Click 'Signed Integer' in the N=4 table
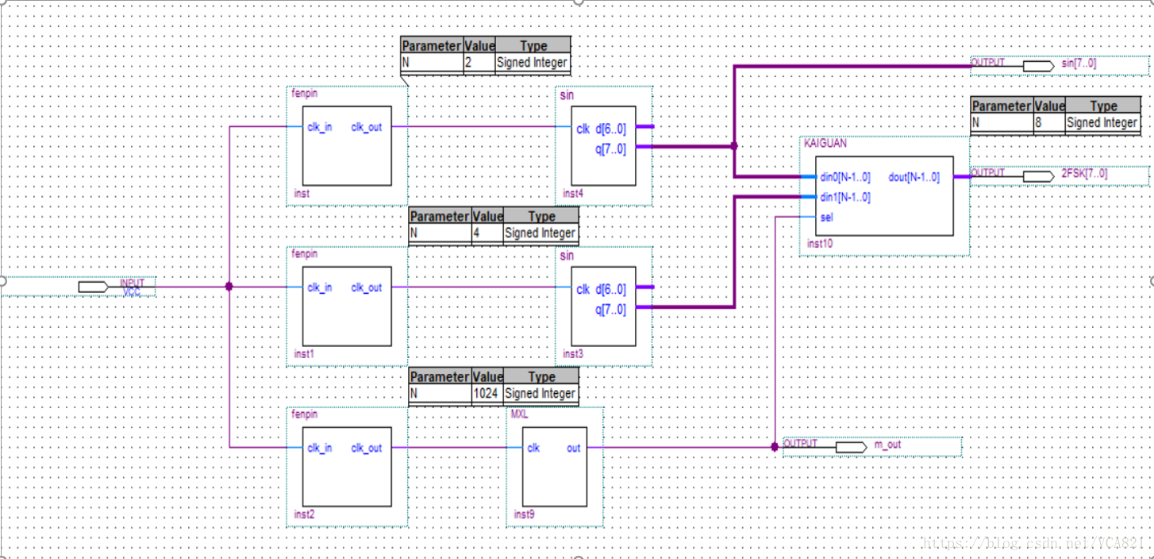1154x559 pixels. pos(540,233)
